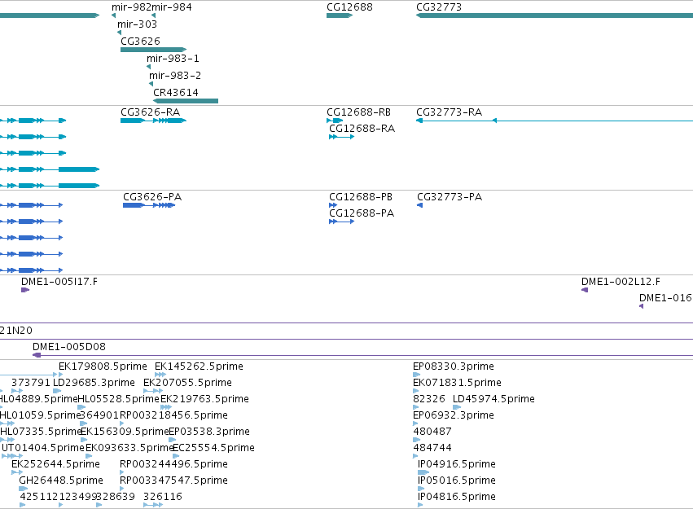Image resolution: width=693 pixels, height=509 pixels.
Task: Click the EK252644.5prime EST glyph
Action: coord(17,472)
